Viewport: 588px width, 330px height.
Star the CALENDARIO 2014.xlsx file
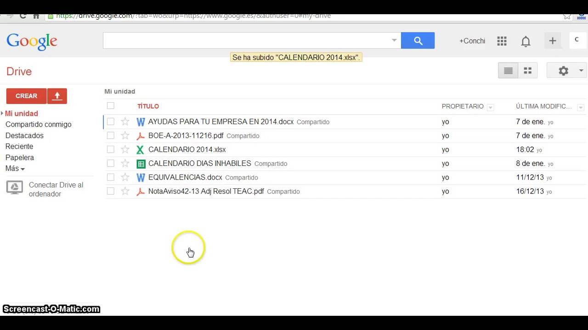tap(125, 149)
